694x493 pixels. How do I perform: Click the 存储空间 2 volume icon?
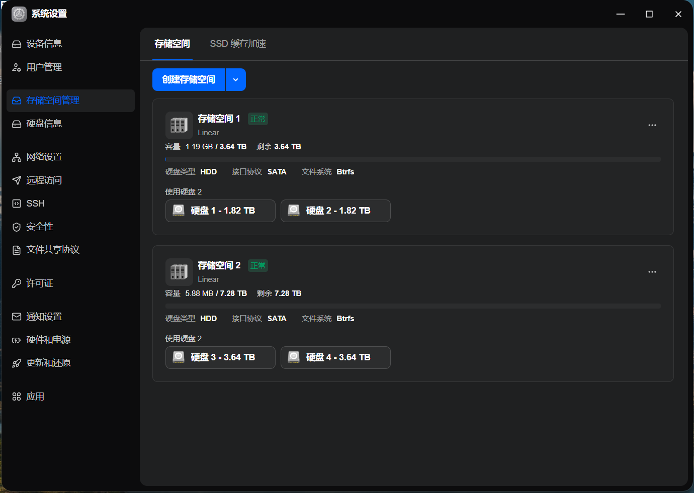(x=179, y=272)
